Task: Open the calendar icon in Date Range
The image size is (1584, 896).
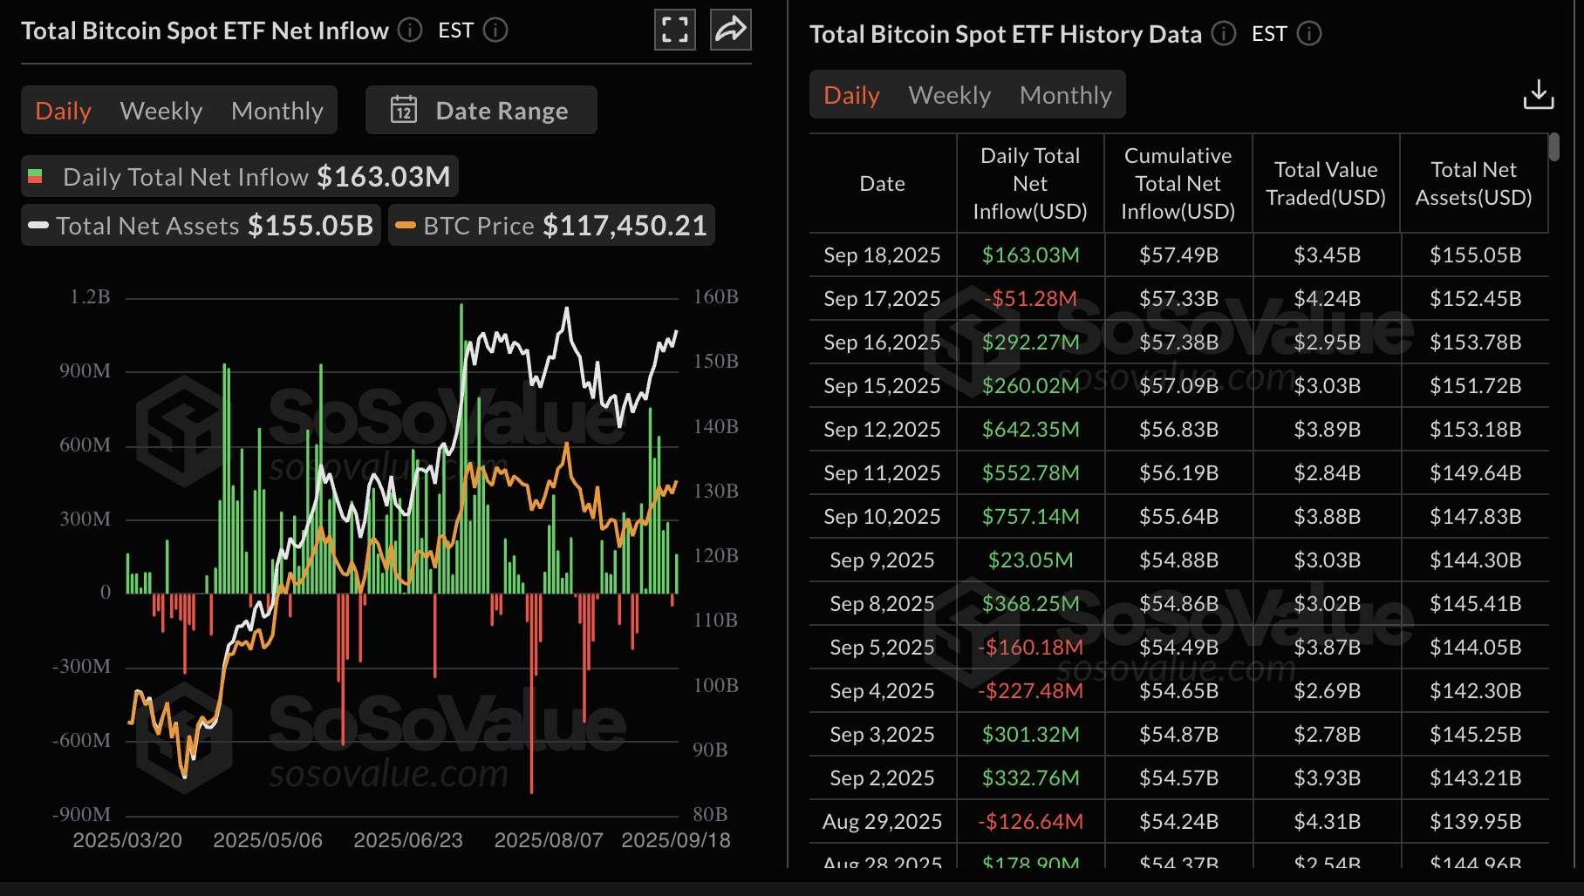Action: click(x=404, y=110)
